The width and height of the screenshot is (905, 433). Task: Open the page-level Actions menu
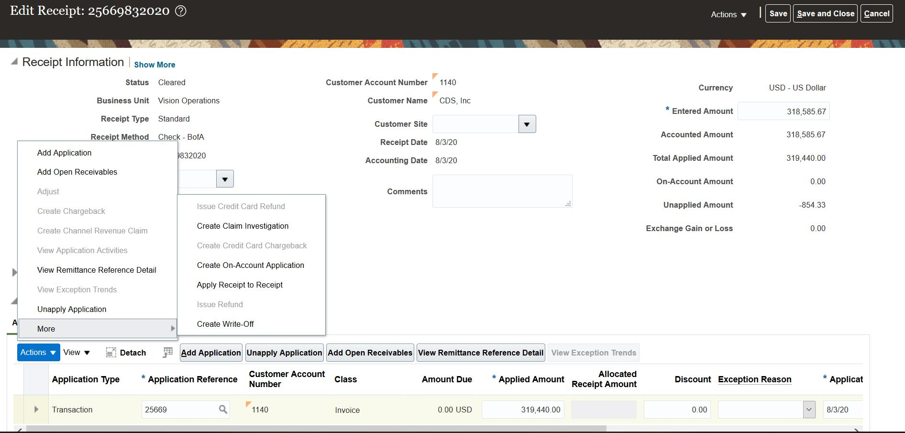coord(728,14)
